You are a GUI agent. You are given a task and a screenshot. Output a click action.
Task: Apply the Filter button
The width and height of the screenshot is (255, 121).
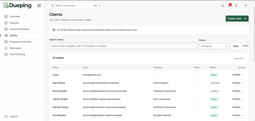click(x=236, y=46)
